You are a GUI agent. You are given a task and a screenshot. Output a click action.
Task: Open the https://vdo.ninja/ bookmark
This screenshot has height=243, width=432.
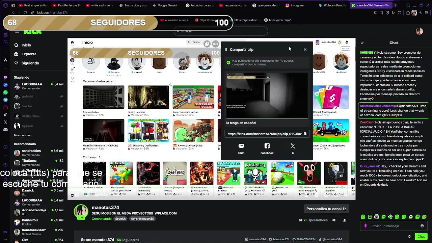pyautogui.click(x=277, y=20)
